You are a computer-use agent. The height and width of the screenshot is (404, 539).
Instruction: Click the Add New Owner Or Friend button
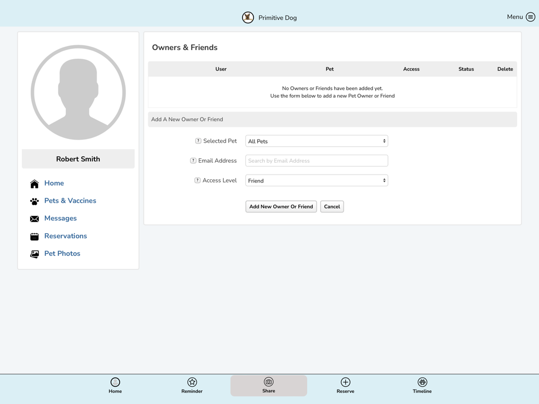(281, 206)
